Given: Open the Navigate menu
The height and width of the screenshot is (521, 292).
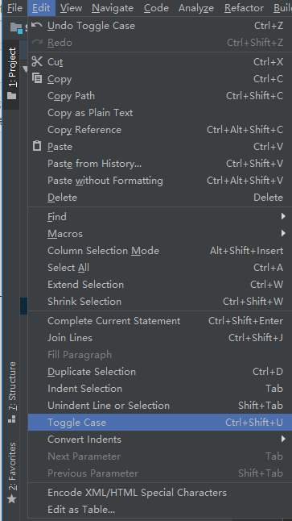Looking at the screenshot, I should pyautogui.click(x=113, y=7).
